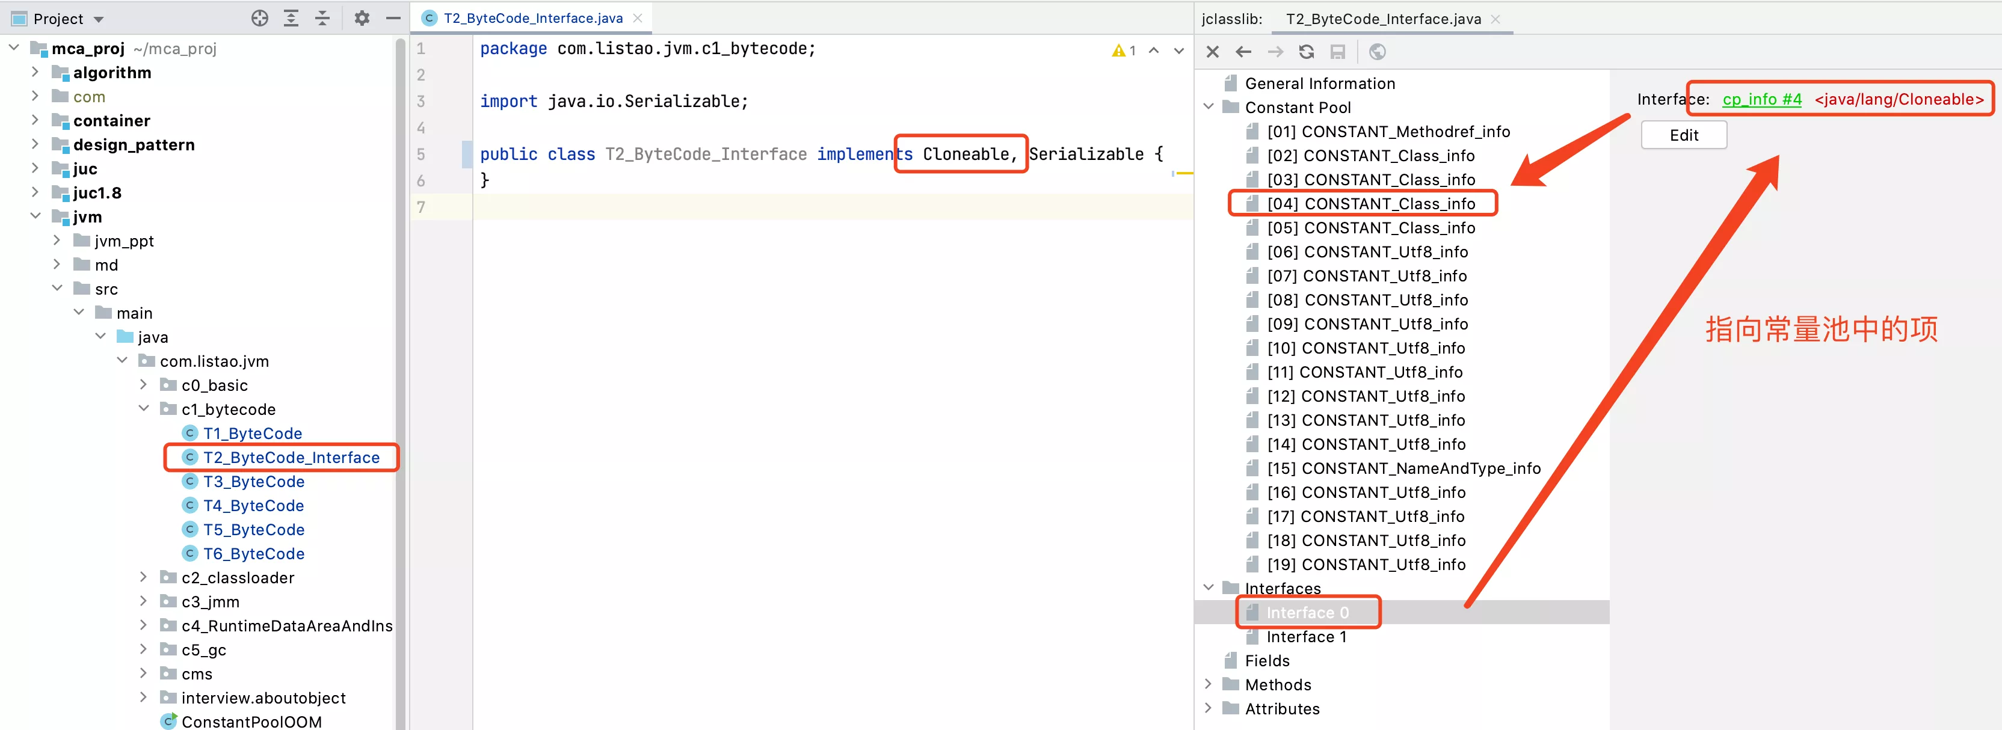The width and height of the screenshot is (2002, 730).
Task: Select the c0_basic package
Action: [x=215, y=385]
